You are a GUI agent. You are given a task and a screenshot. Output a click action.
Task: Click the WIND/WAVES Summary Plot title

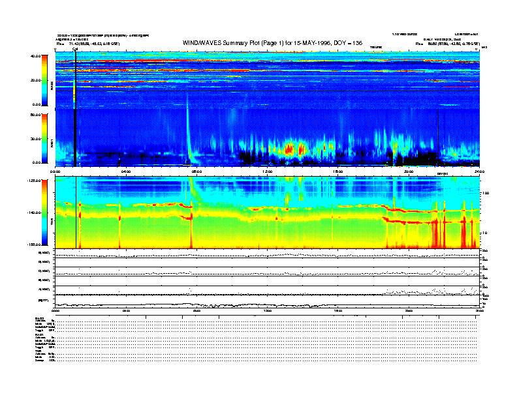[x=272, y=43]
